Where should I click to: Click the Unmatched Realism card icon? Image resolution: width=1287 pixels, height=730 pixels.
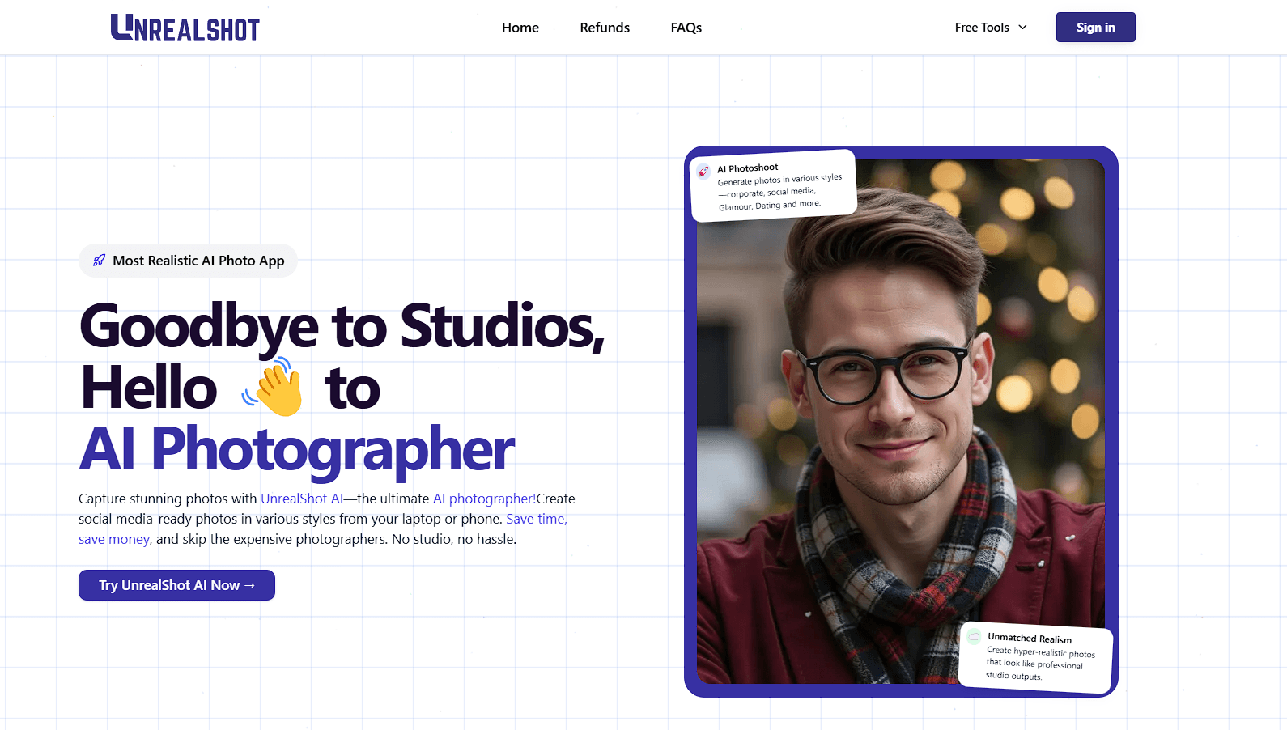coord(975,636)
